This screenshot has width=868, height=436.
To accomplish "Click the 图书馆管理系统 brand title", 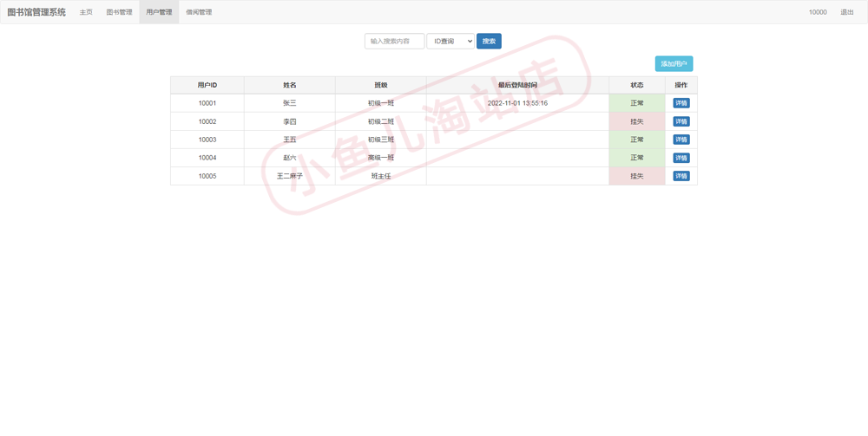I will pos(36,12).
